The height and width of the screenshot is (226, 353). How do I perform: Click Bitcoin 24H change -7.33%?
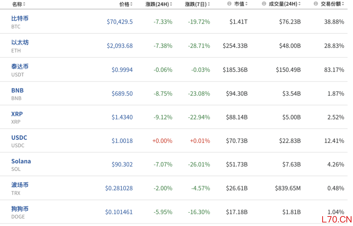click(x=163, y=22)
